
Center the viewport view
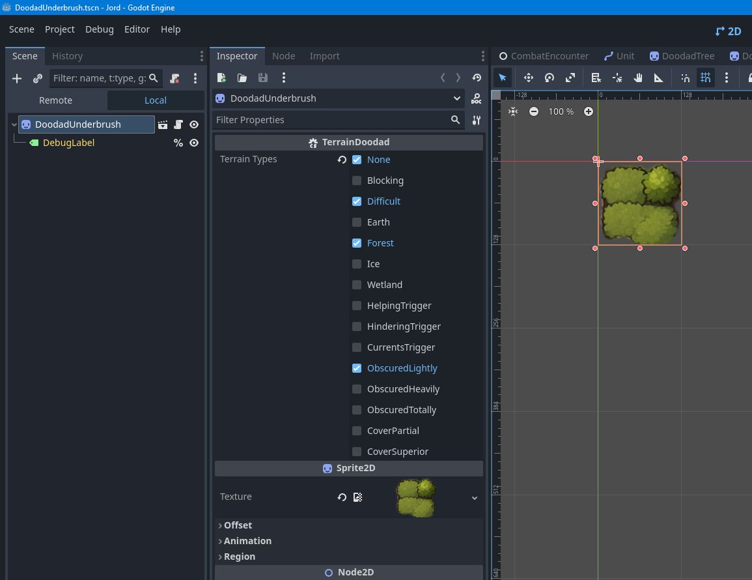click(513, 112)
